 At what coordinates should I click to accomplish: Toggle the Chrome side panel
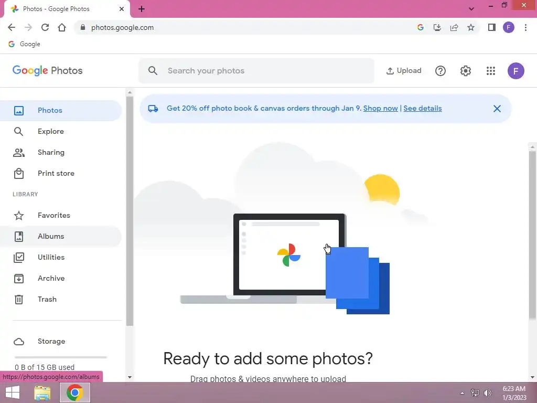point(492,27)
